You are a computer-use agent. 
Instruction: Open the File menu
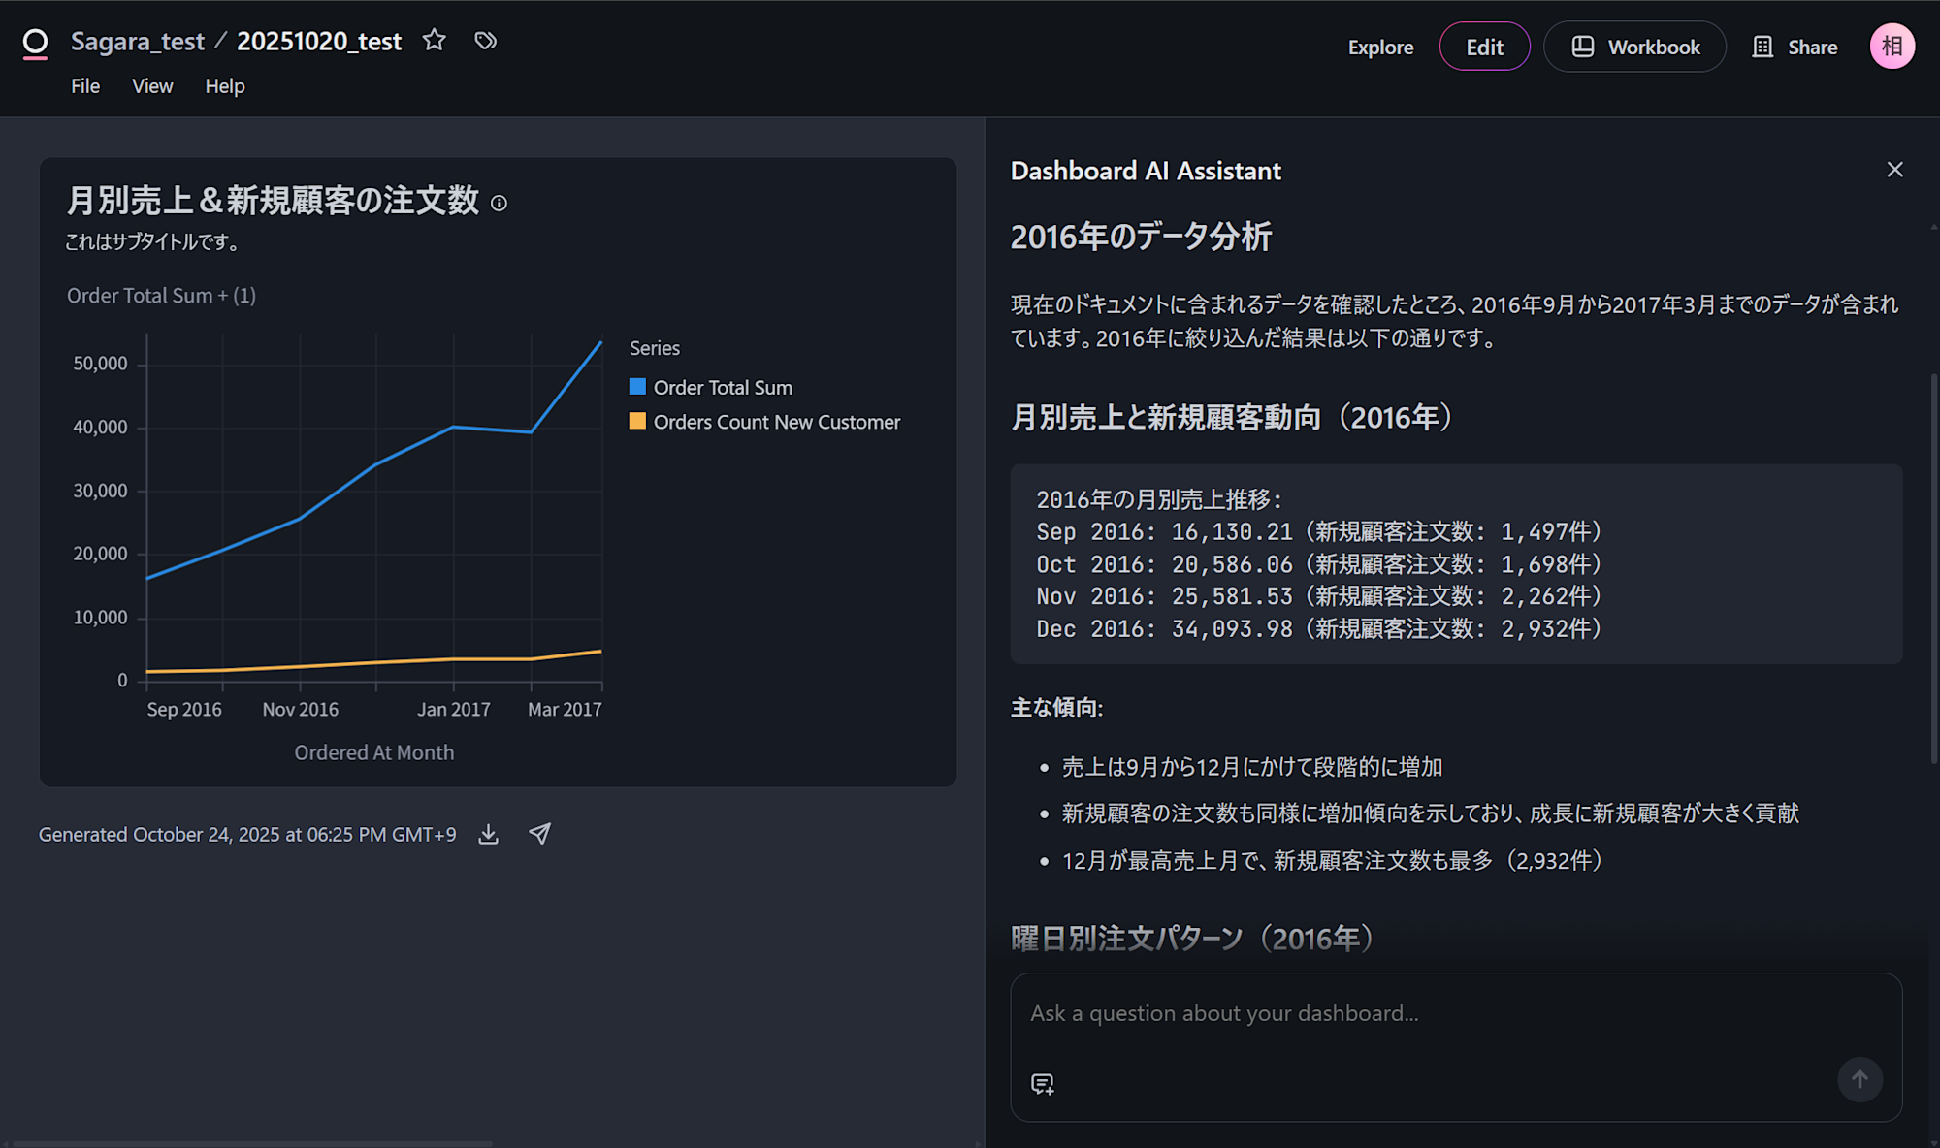(85, 86)
